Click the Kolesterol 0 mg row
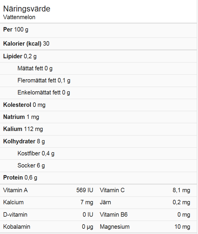Image resolution: width=198 pixels, height=234 pixels. [x=24, y=105]
